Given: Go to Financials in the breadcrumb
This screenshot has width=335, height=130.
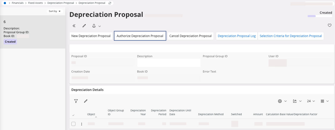Looking at the screenshot, I should tap(17, 3).
